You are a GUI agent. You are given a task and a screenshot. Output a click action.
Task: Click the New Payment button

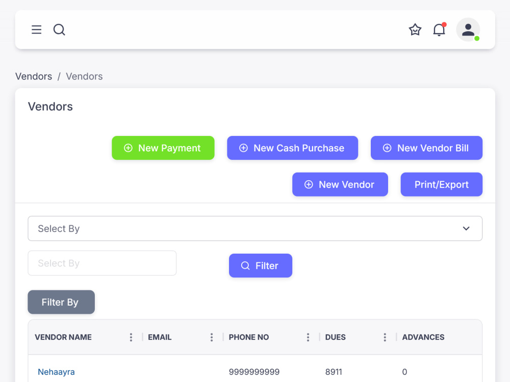[163, 148]
